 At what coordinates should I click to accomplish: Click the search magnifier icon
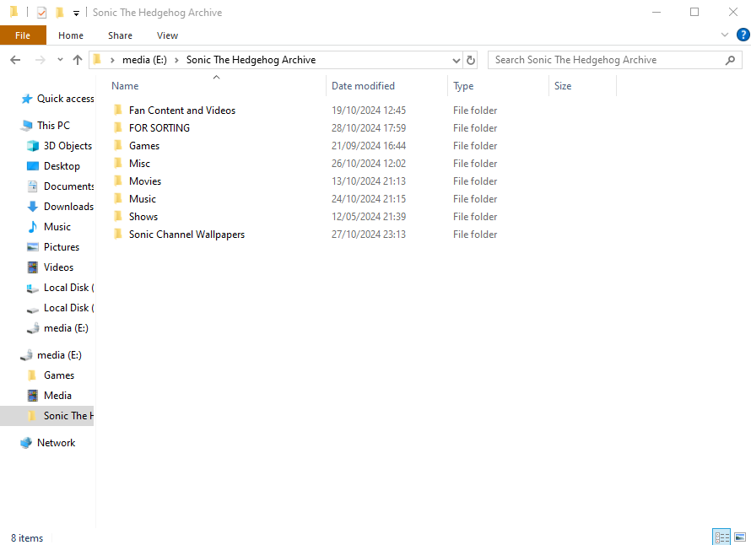coord(730,60)
